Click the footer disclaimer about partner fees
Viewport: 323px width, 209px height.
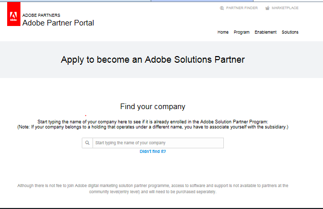(x=153, y=189)
